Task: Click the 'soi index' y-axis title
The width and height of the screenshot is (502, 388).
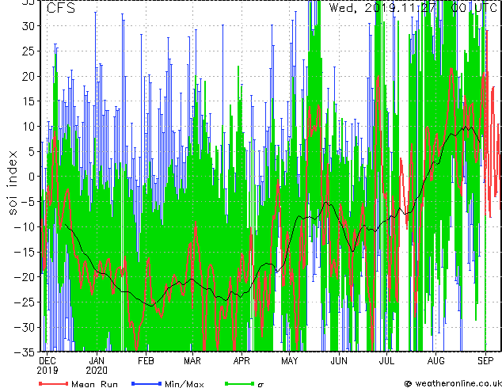Action: tap(12, 182)
